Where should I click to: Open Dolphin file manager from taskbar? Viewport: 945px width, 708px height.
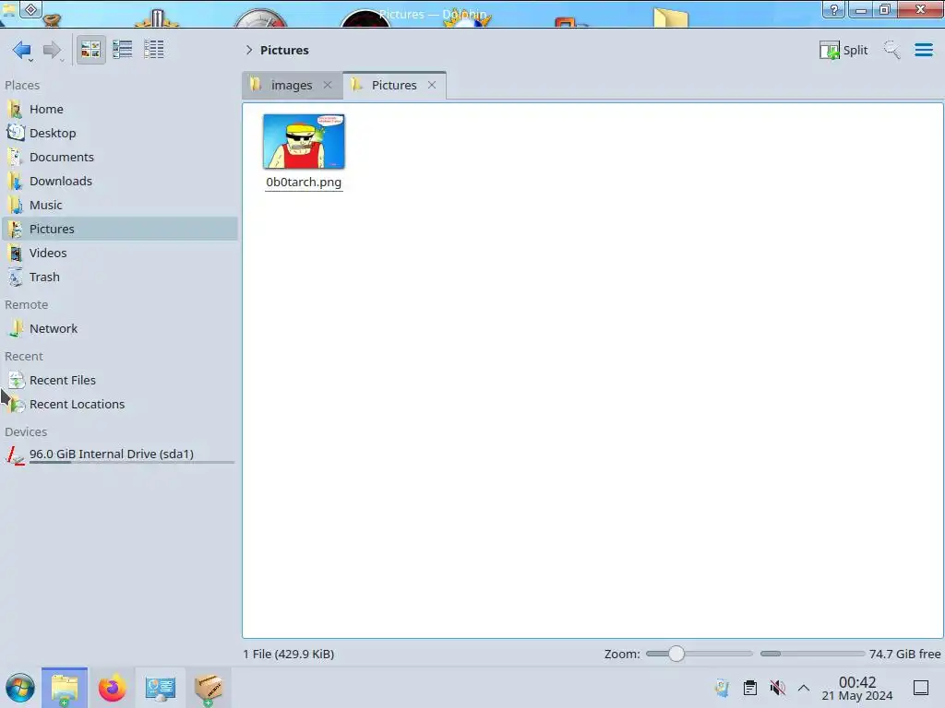65,688
